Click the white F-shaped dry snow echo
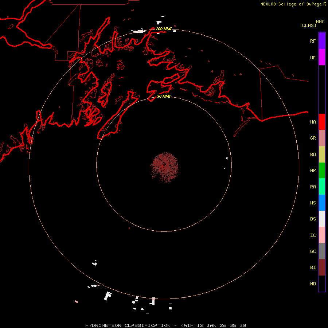 tap(108, 296)
